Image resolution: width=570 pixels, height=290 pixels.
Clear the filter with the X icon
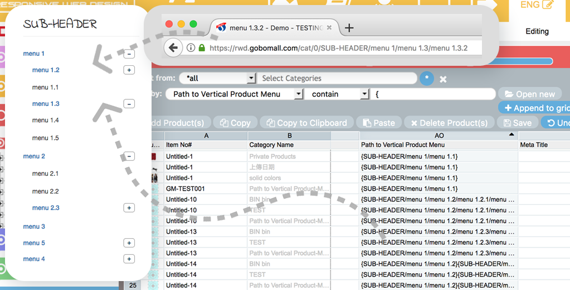tap(443, 79)
